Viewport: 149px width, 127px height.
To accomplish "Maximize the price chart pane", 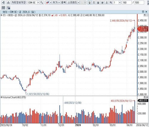I will [x=145, y=15].
